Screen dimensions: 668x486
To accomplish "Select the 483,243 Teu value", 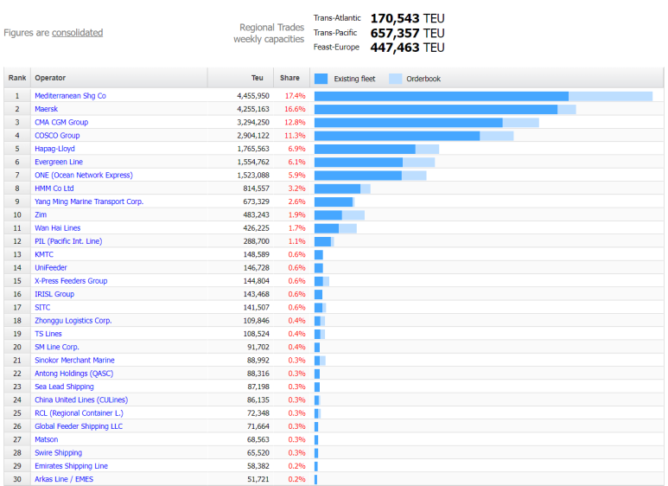I will (256, 214).
